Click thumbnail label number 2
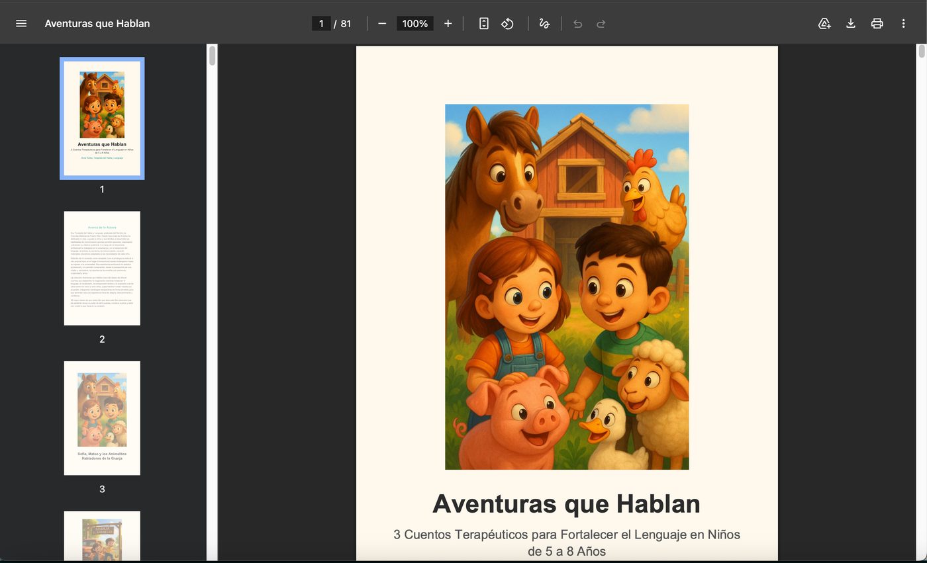 (x=102, y=339)
